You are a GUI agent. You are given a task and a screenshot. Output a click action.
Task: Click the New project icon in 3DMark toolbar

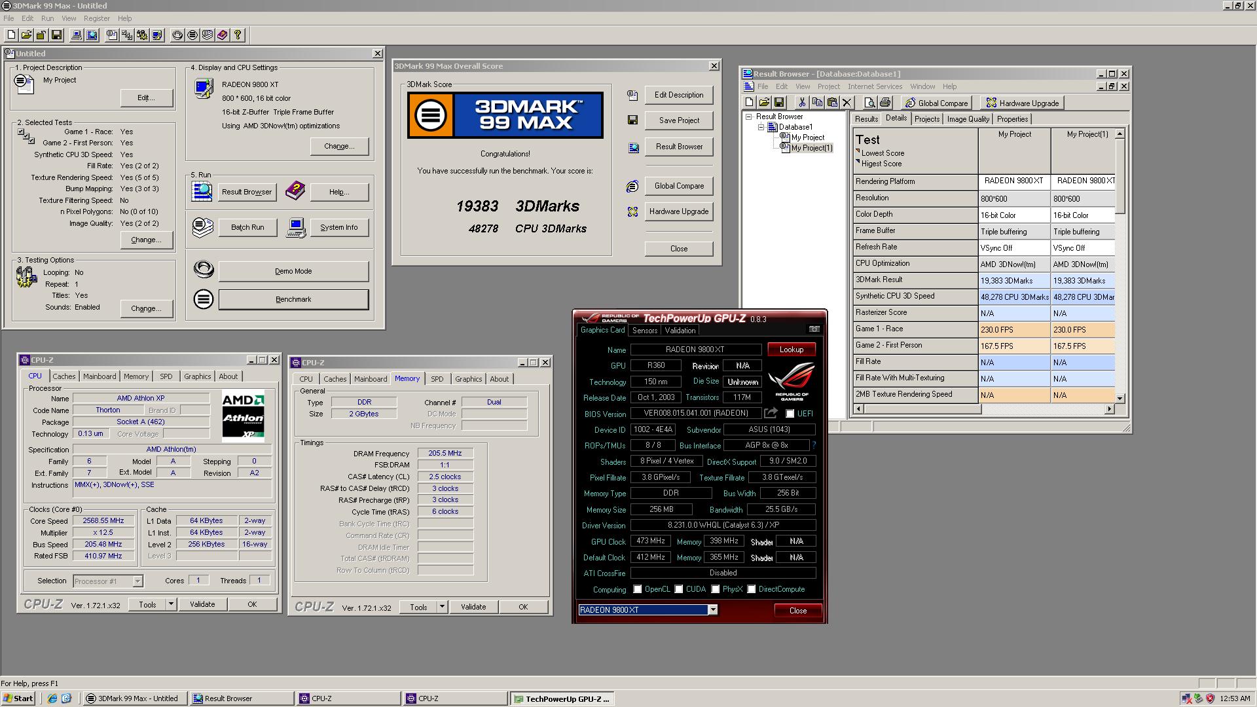11,35
